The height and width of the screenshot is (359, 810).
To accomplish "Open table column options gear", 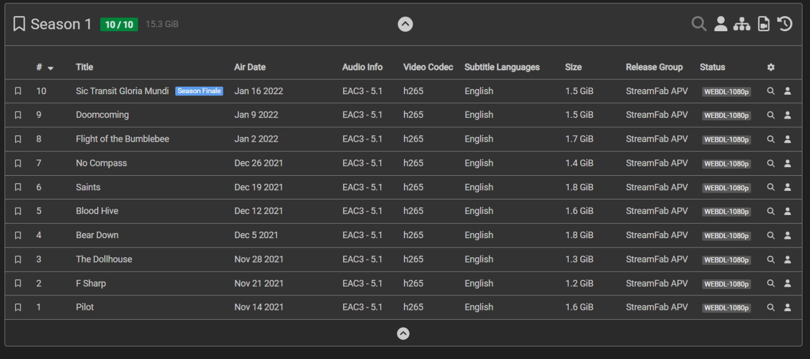I will pyautogui.click(x=771, y=67).
